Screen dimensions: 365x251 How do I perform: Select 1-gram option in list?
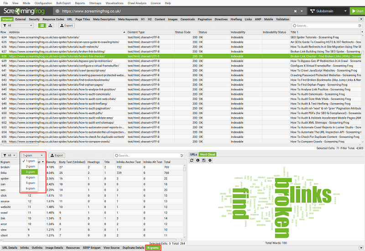tap(30, 161)
